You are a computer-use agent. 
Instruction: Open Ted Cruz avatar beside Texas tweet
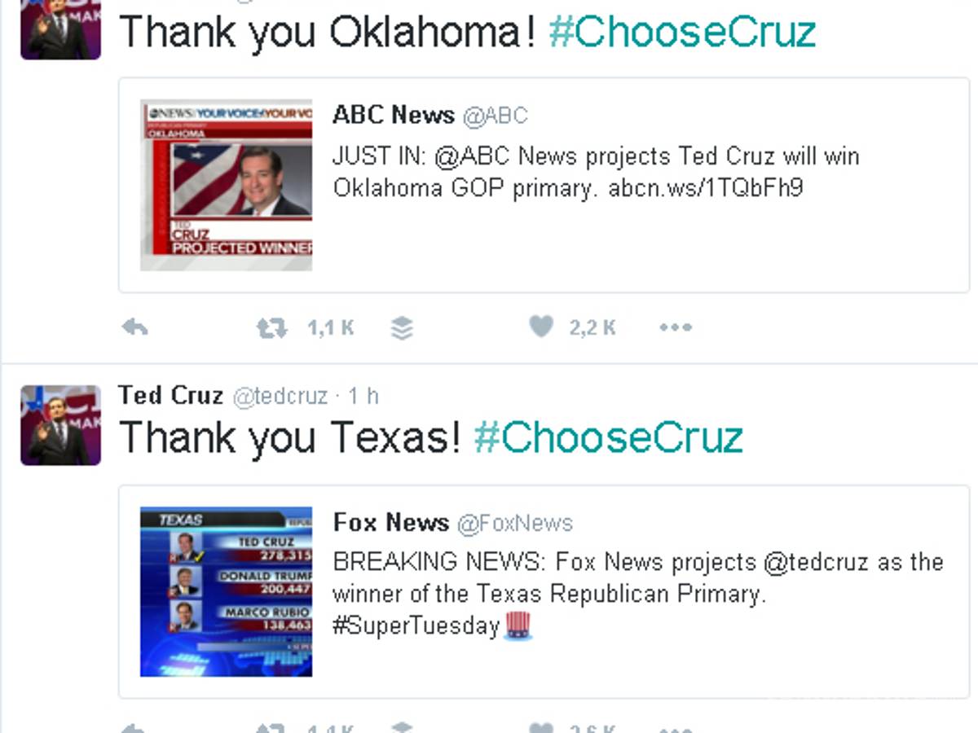pyautogui.click(x=60, y=425)
